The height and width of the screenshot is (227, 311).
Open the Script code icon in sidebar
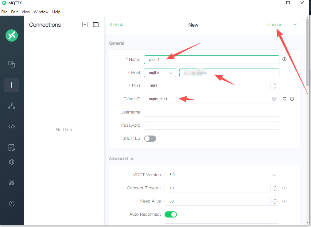click(12, 127)
